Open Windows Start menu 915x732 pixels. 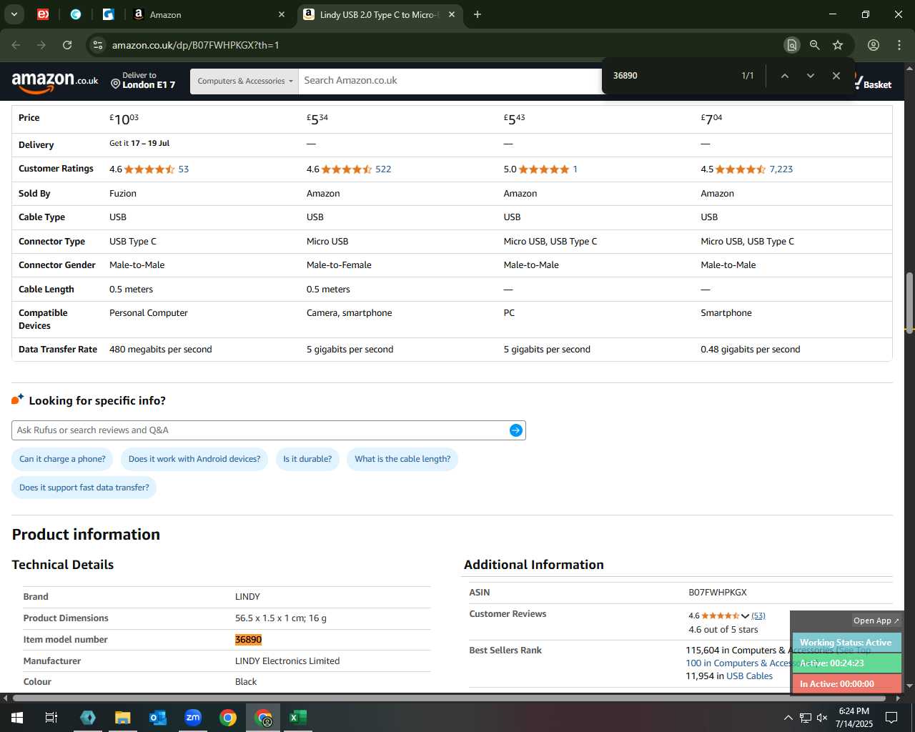pos(17,718)
